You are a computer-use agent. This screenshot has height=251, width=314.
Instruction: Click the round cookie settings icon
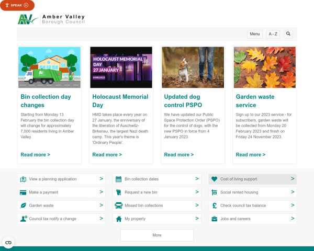pos(8,243)
